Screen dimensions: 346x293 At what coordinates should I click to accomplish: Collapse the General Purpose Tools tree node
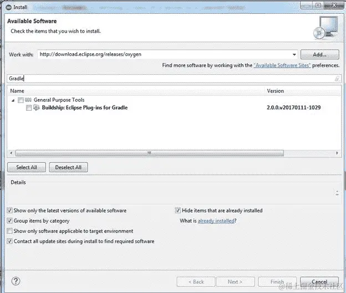coord(13,101)
